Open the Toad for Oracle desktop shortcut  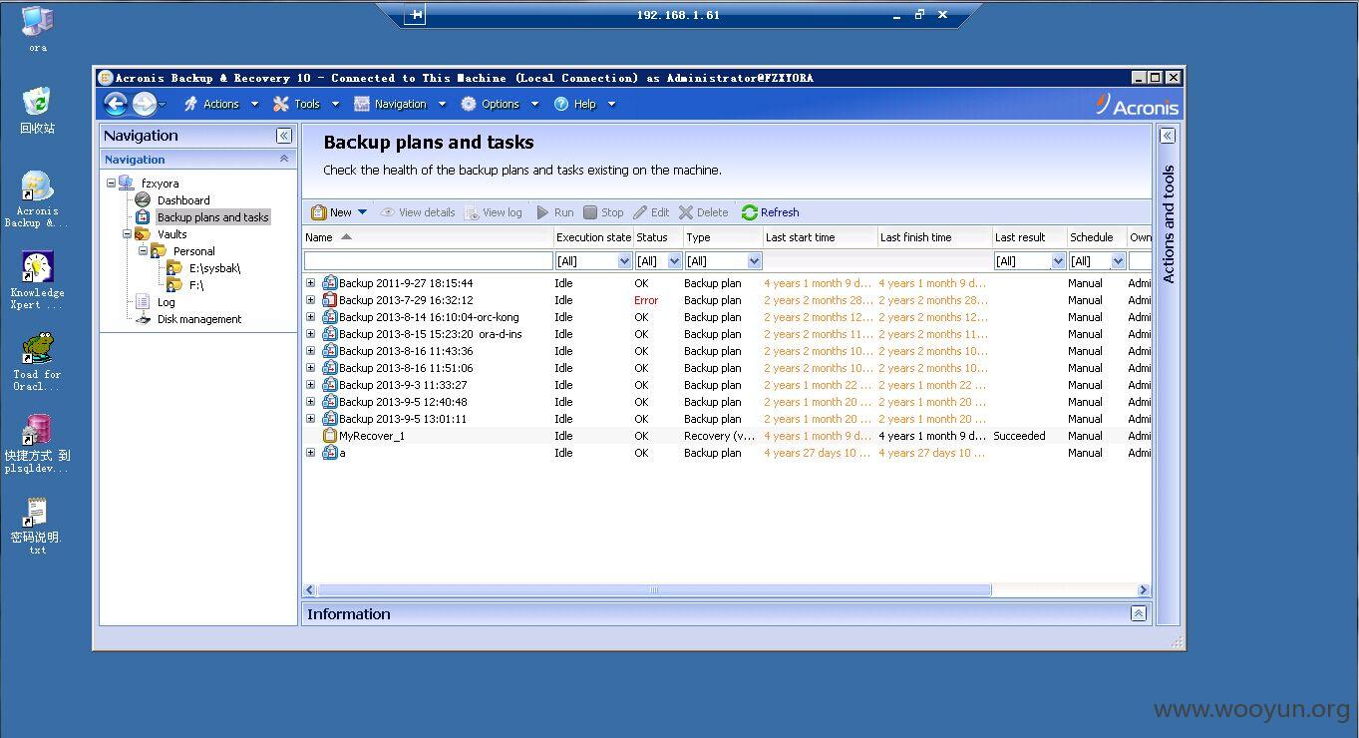[37, 362]
